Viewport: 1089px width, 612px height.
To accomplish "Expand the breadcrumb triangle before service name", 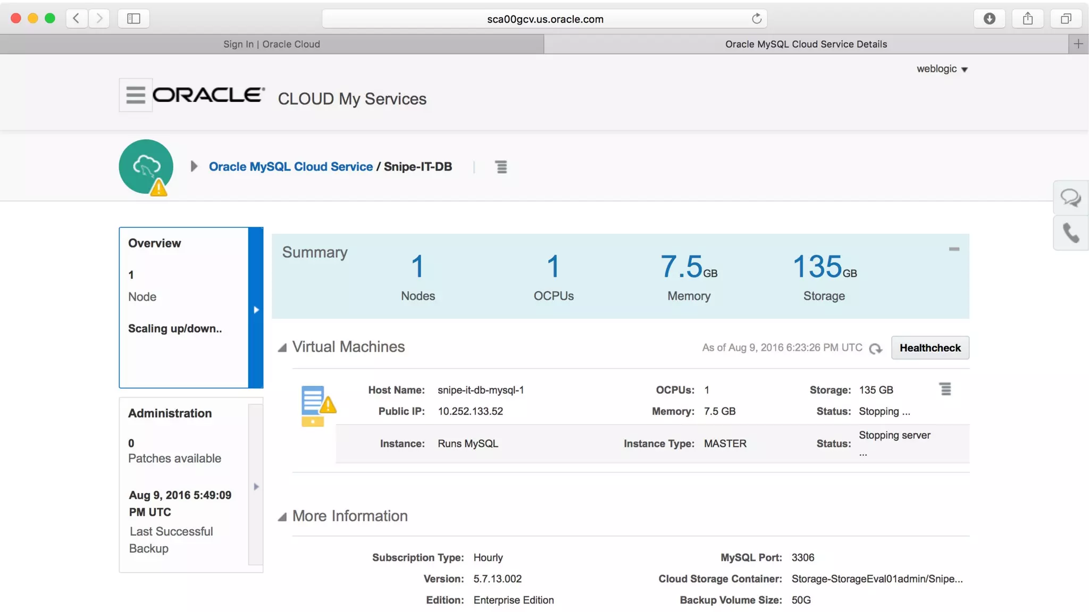I will (x=194, y=167).
